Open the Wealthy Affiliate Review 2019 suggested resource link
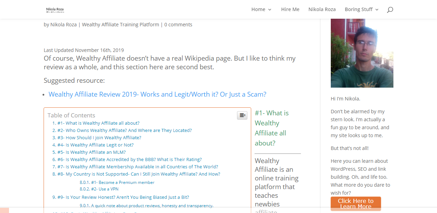 (157, 94)
